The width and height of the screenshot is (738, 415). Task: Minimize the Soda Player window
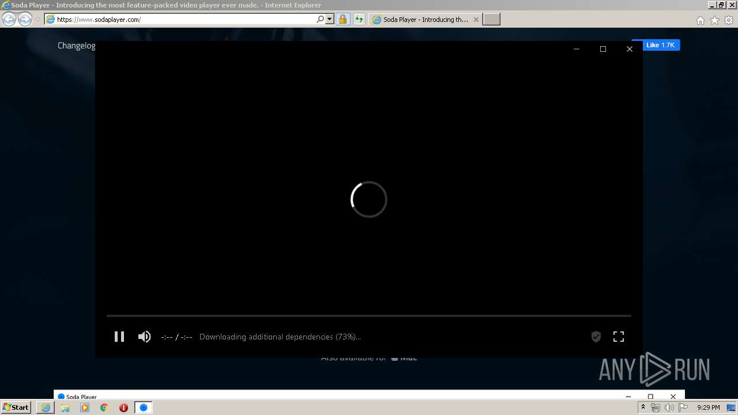tap(577, 49)
